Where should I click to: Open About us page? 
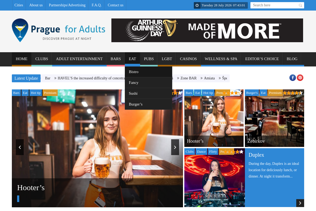coord(36,5)
